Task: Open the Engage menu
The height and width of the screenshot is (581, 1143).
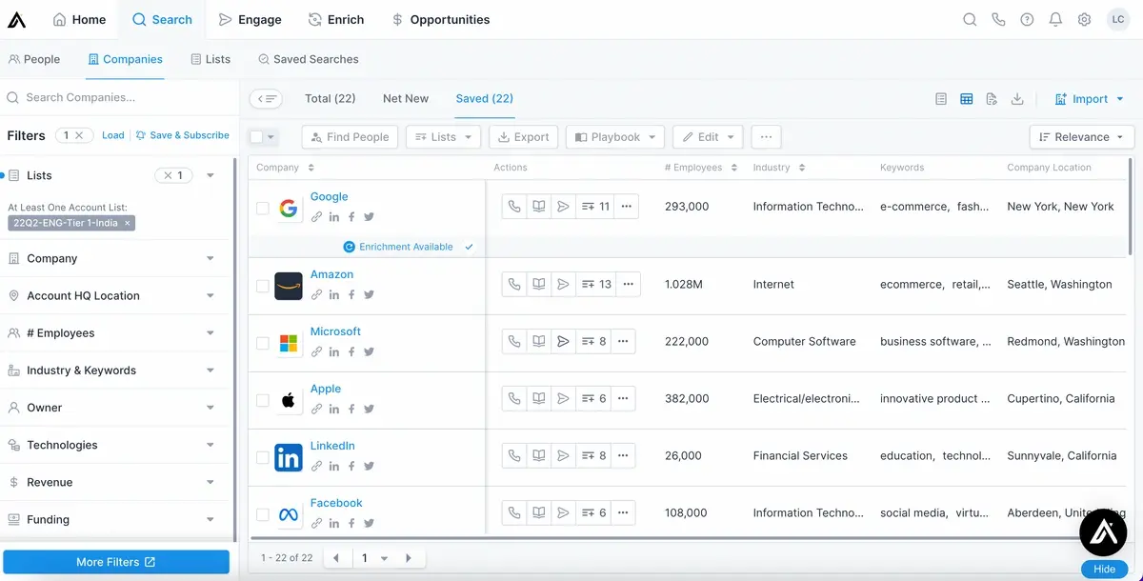Action: (x=250, y=20)
